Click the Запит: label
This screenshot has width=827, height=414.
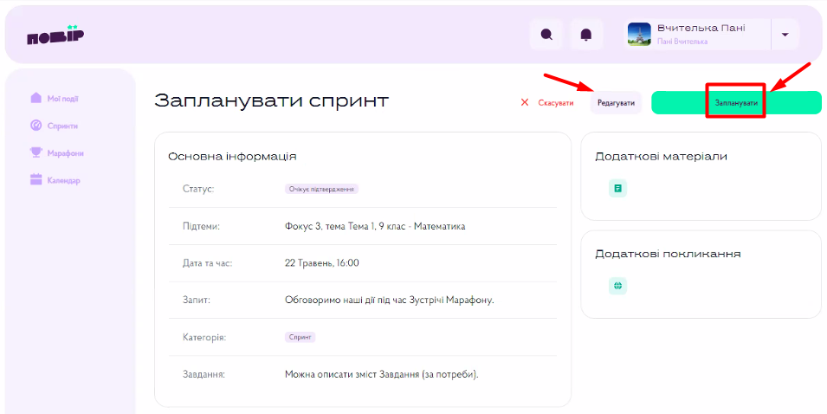point(197,301)
